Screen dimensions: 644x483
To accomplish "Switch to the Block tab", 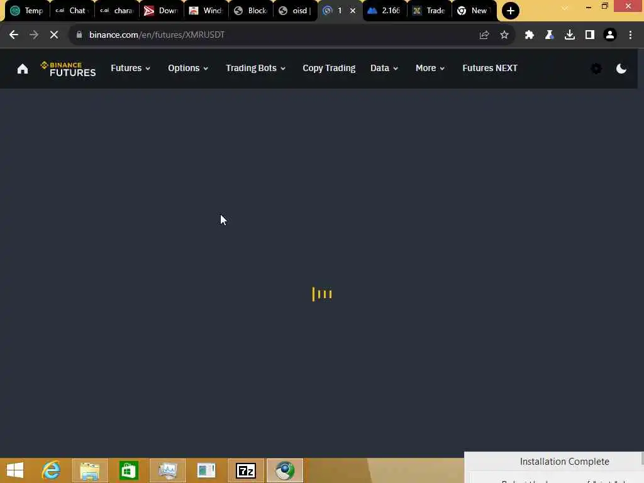I will click(251, 11).
